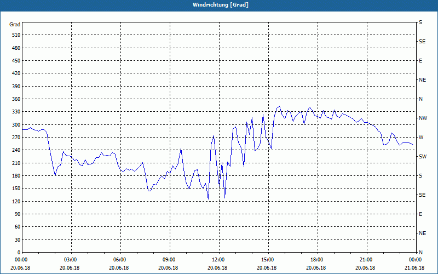Click the W compass label on right axis
Viewport: 438px width, 274px height.
coord(421,138)
